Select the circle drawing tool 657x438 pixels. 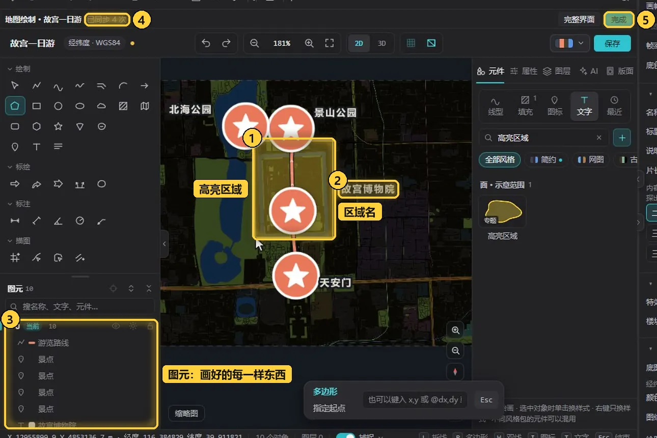[x=58, y=106]
